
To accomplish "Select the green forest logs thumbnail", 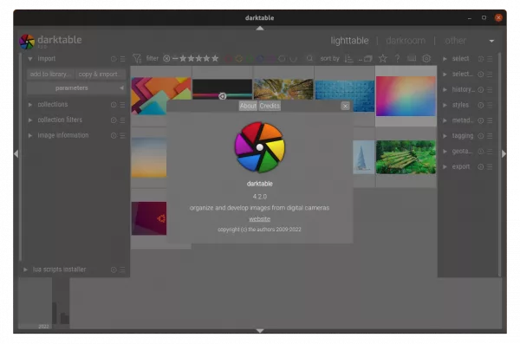I will point(406,157).
